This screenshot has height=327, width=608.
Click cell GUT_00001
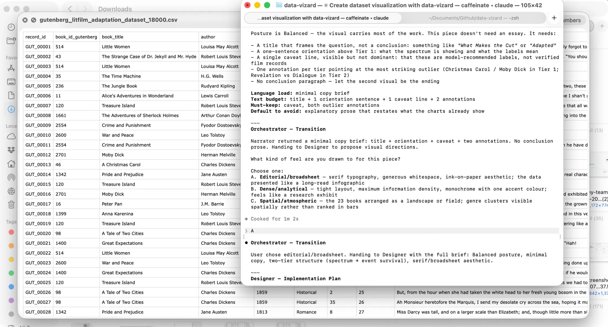click(38, 47)
